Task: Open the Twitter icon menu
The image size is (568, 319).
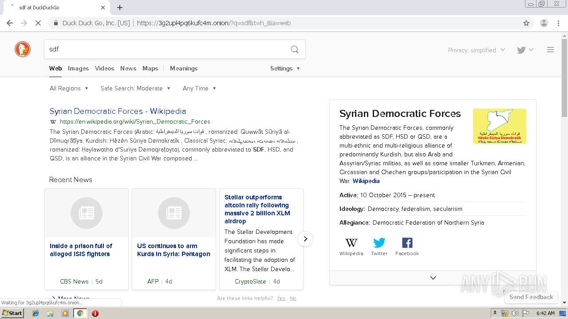Action: [525, 50]
